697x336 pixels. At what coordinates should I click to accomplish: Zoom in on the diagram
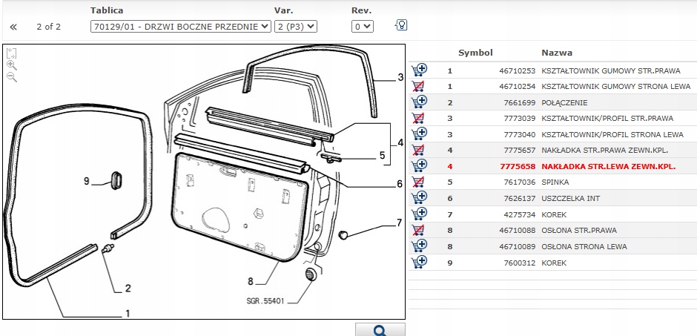[x=12, y=65]
